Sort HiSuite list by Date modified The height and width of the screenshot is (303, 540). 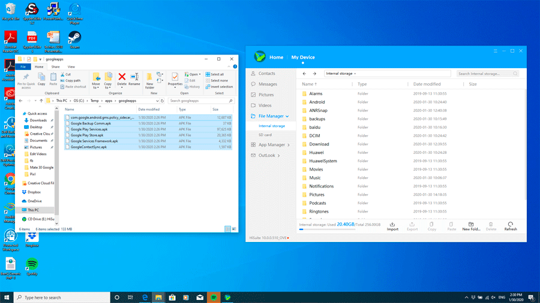427,84
